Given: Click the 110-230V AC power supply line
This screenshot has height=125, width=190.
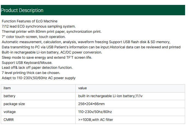Looking at the screenshot, I should pos(38,78).
